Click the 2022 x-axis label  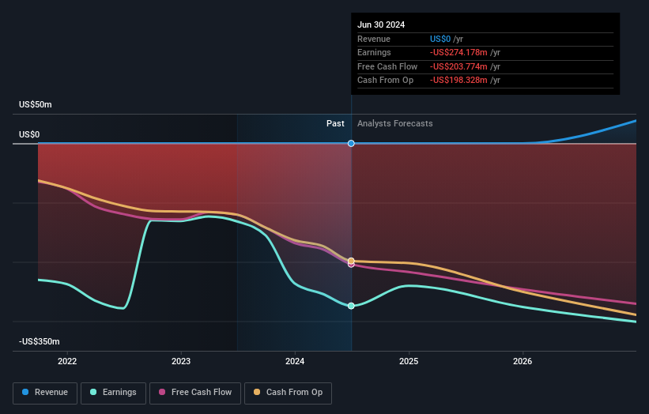click(x=67, y=362)
